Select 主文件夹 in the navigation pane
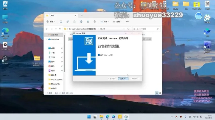The width and height of the screenshot is (215, 120). click(54, 35)
